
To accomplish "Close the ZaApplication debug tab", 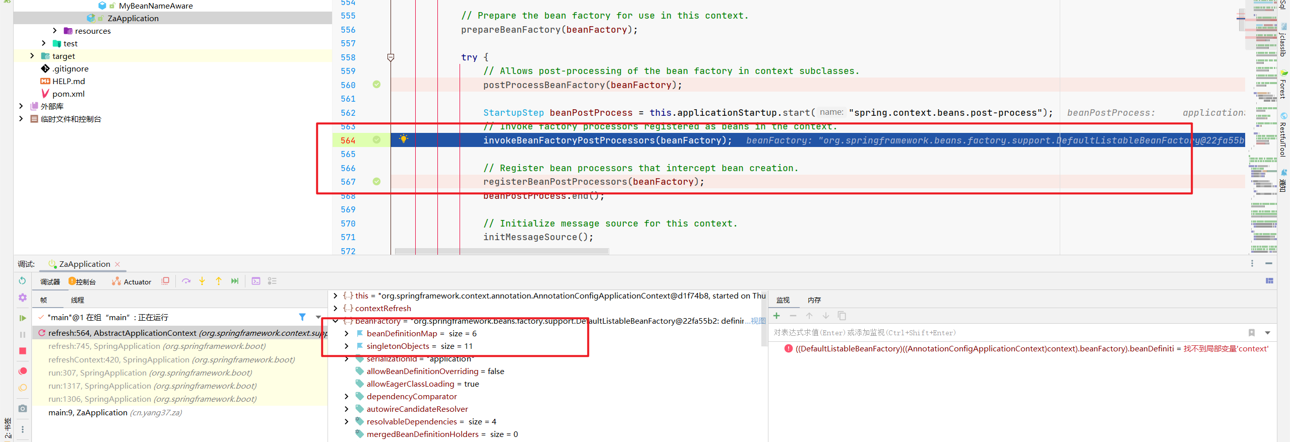I will [117, 264].
